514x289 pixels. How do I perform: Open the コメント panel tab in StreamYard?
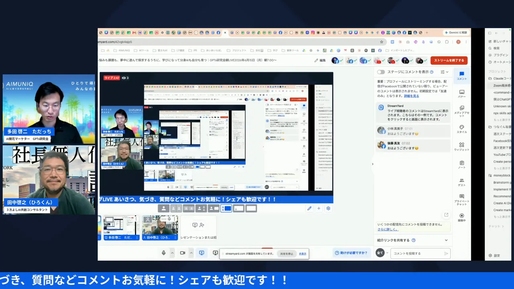pos(462,76)
